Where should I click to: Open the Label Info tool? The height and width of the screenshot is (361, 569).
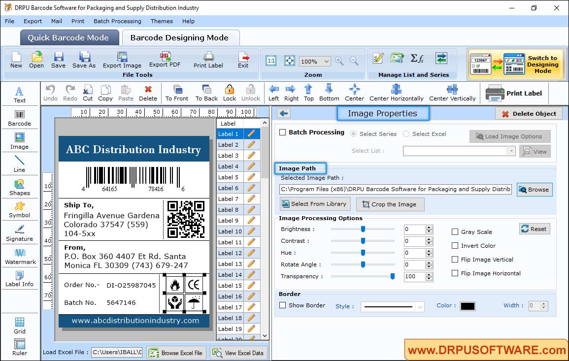pos(20,279)
